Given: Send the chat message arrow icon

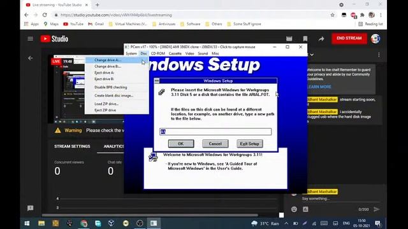Looking at the screenshot, I should pyautogui.click(x=376, y=209).
